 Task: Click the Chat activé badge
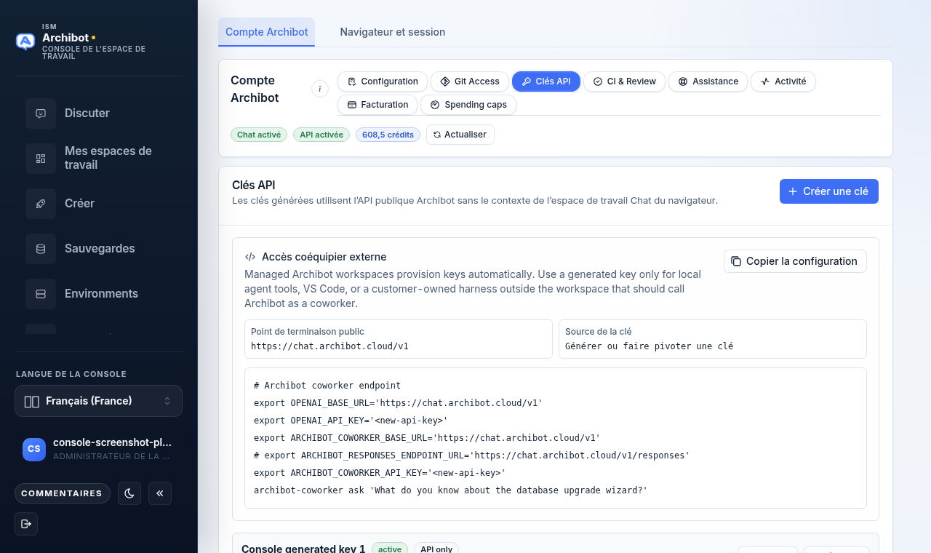point(259,135)
